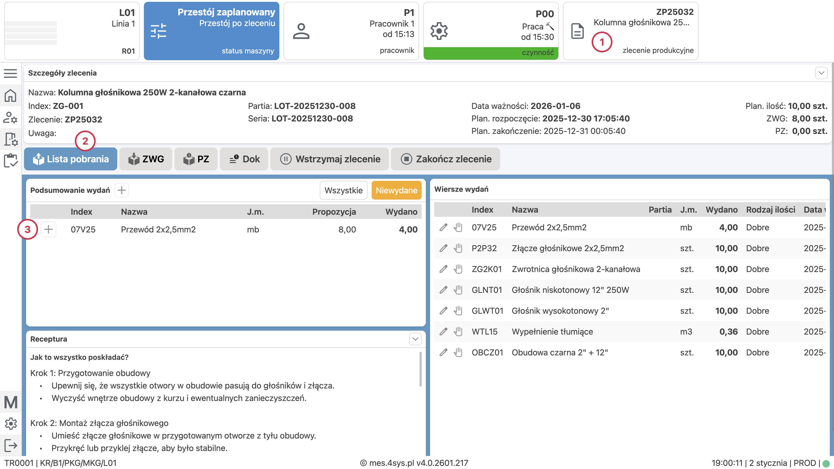Click the plus icon beside Podsumowanie wydań
This screenshot has height=469, width=834.
click(121, 190)
